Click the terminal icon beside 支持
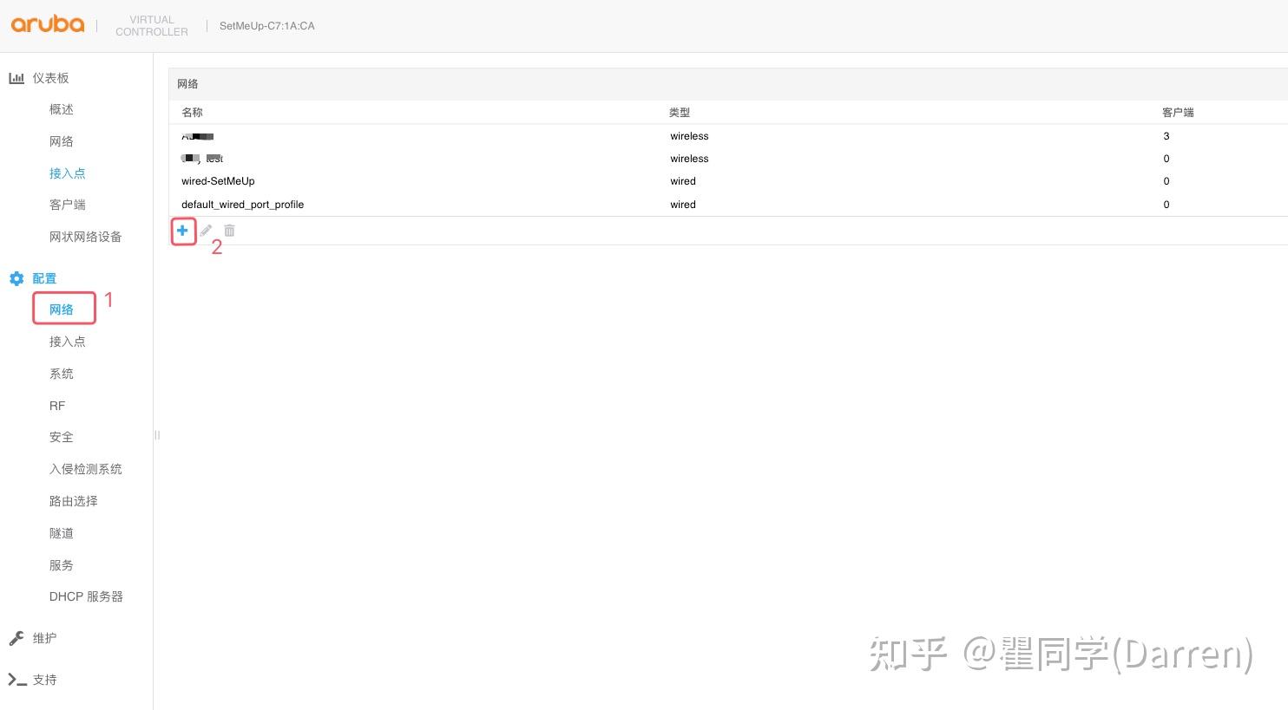Viewport: 1288px width, 710px height. (x=16, y=680)
